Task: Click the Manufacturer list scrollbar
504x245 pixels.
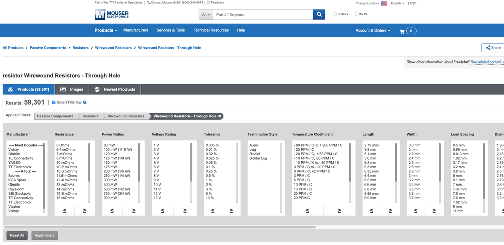Action: [x=44, y=176]
